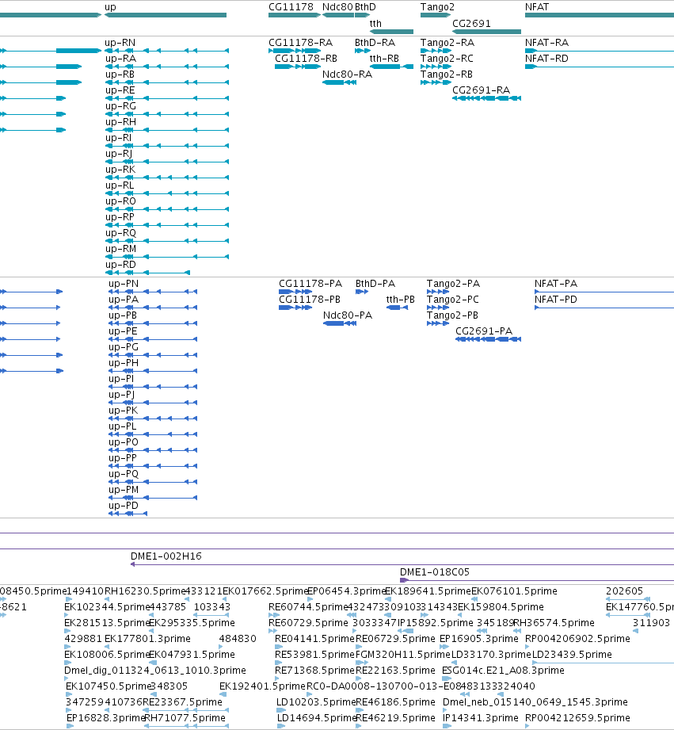Image resolution: width=674 pixels, height=730 pixels.
Task: Select CG11178-PA protein feature
Action: point(295,292)
